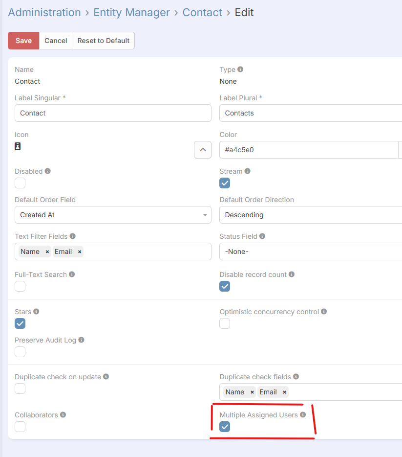This screenshot has width=402, height=457.
Task: Click into the Label Singular text field
Action: coord(113,113)
